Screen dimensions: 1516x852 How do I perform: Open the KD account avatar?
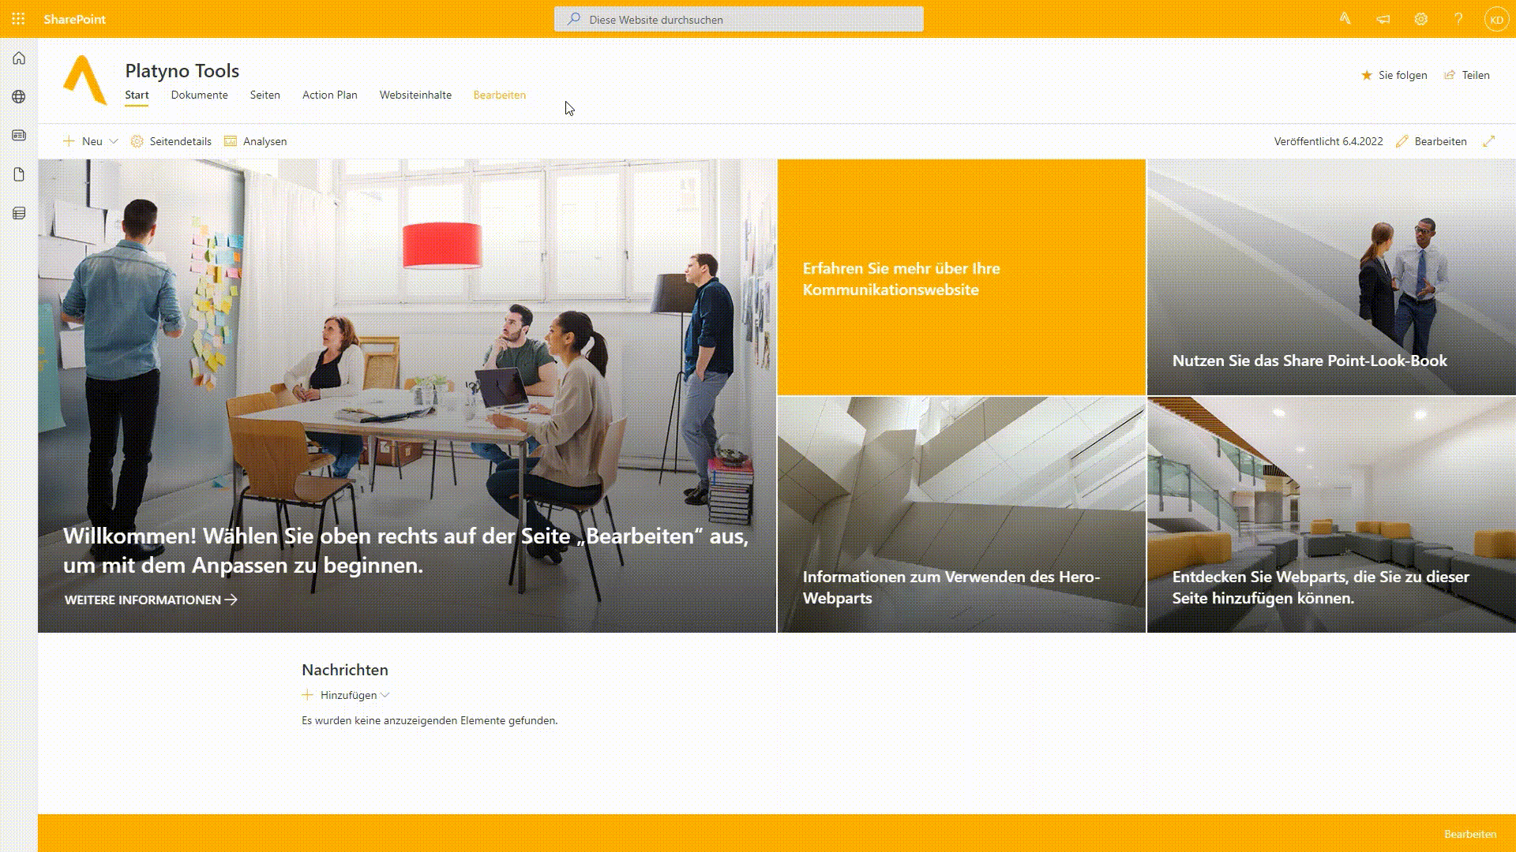coord(1496,19)
